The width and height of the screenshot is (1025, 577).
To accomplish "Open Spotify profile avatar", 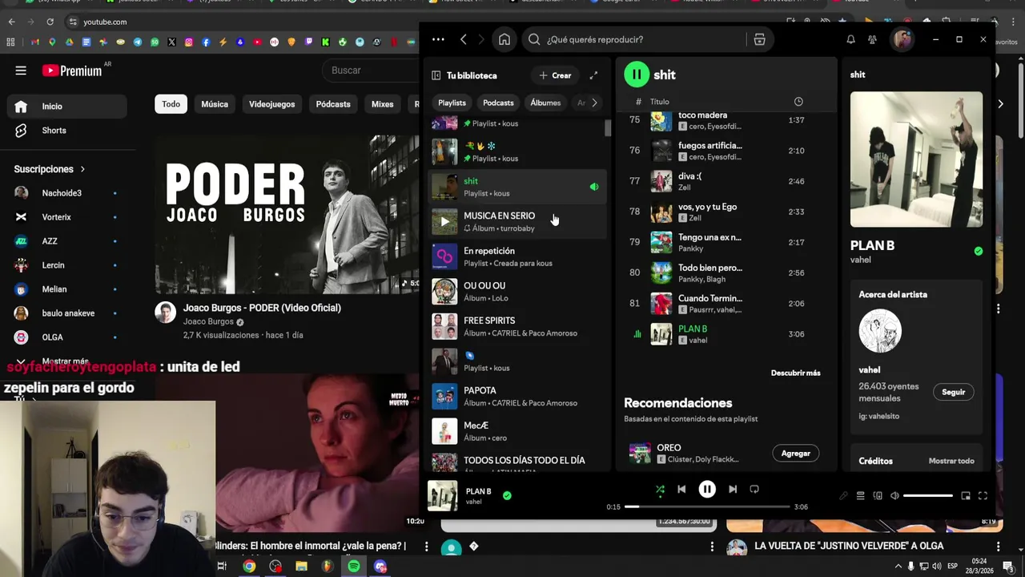I will tap(902, 39).
